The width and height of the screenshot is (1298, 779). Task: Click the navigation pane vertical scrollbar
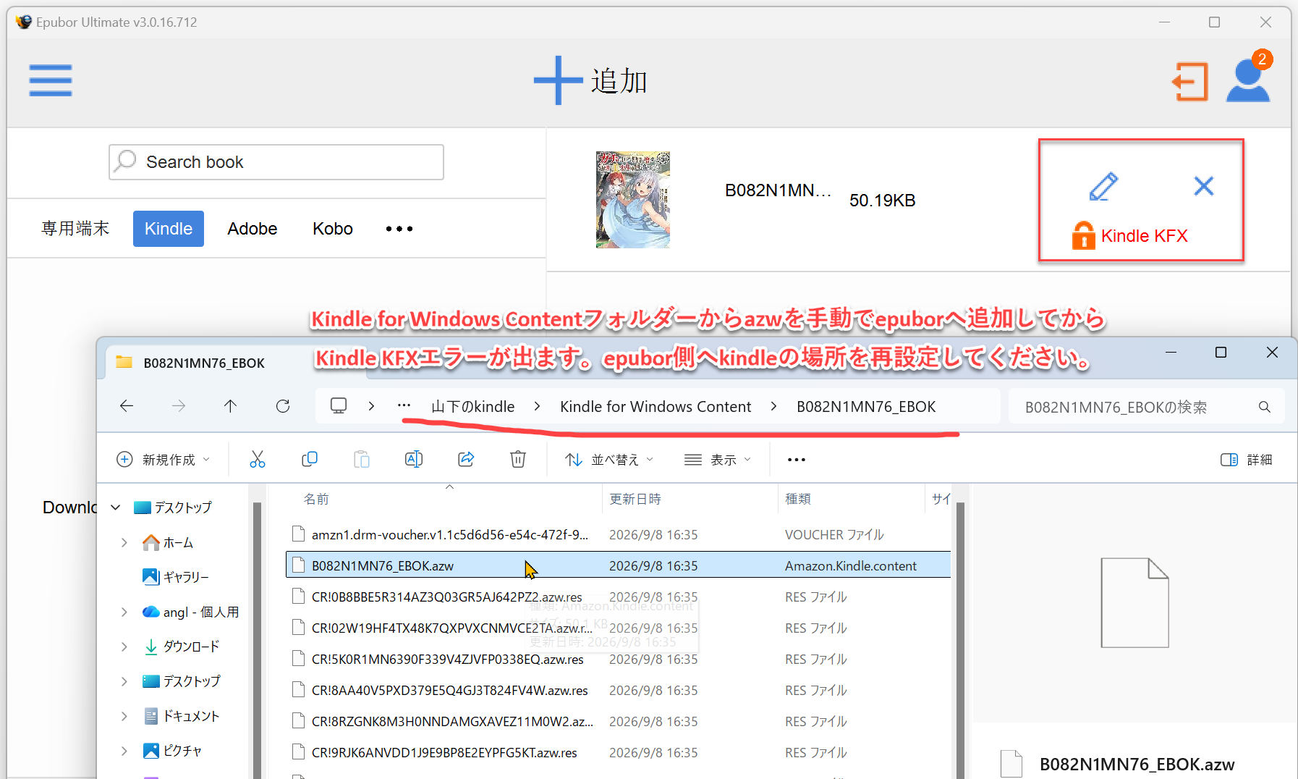coord(257,641)
